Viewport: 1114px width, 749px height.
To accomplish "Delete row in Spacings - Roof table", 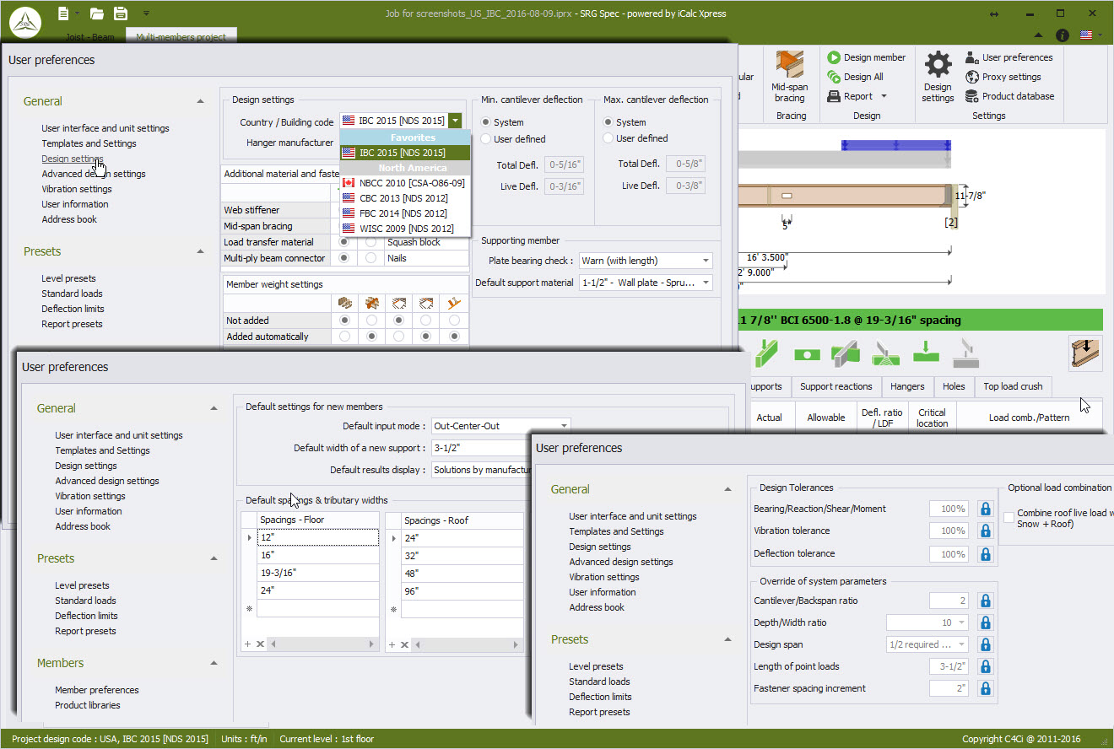I will click(x=404, y=644).
